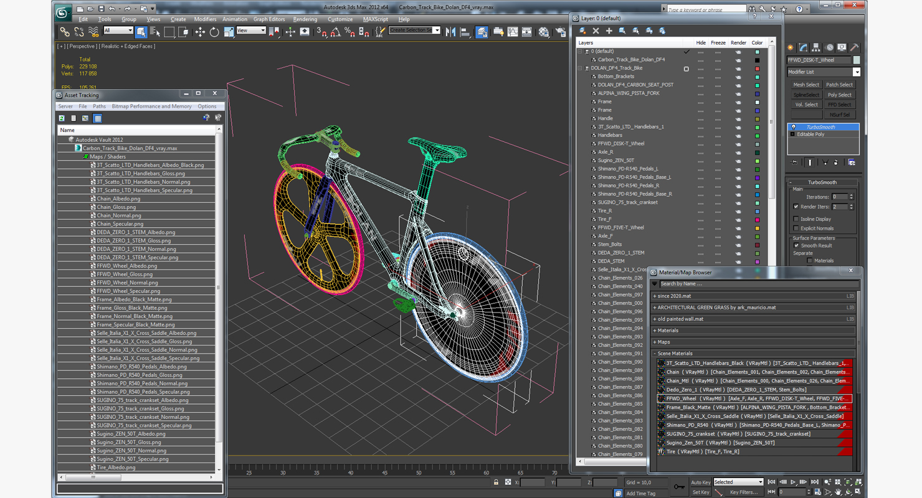Open the Create command panel tab
The image size is (922, 498).
point(791,47)
